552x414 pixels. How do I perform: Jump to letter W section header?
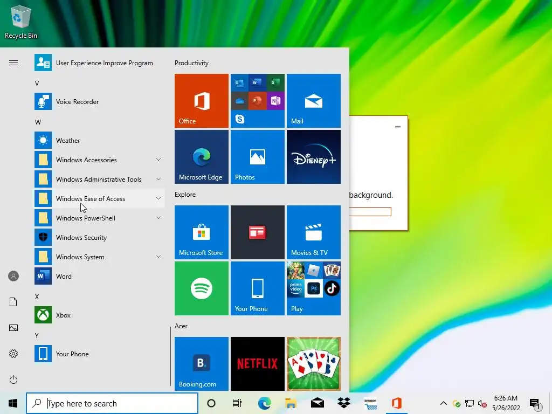(x=38, y=122)
